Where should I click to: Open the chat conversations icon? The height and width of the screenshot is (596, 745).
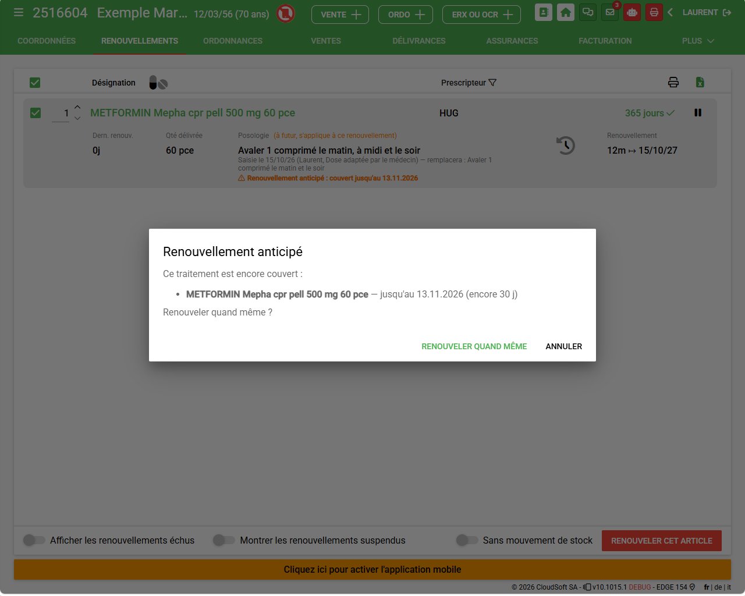(588, 13)
